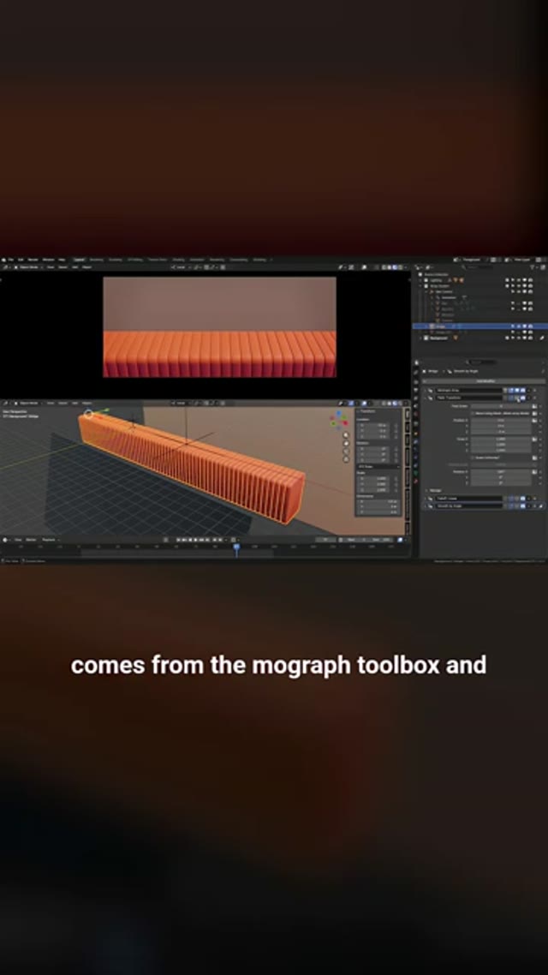Select the Wedge row in outliner

(x=480, y=326)
